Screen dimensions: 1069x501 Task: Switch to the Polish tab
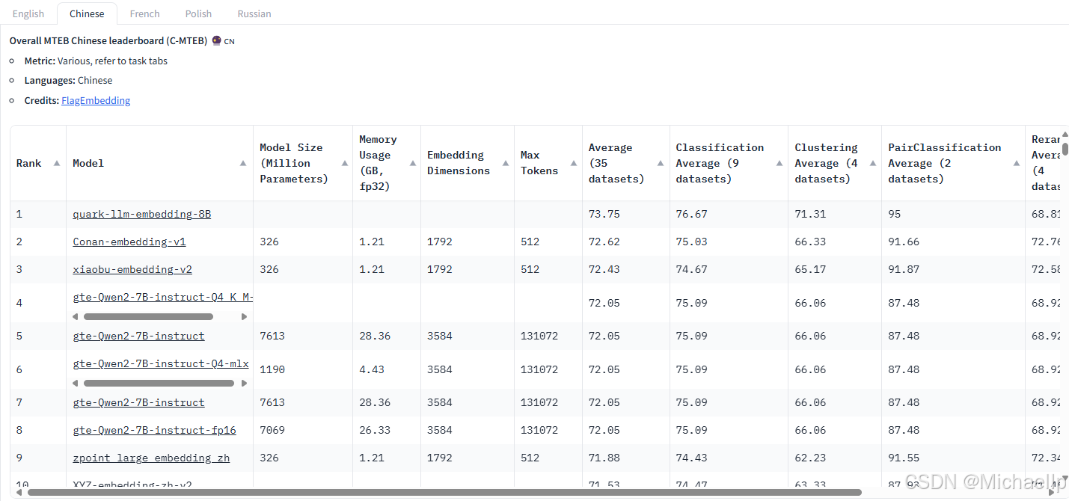point(198,13)
